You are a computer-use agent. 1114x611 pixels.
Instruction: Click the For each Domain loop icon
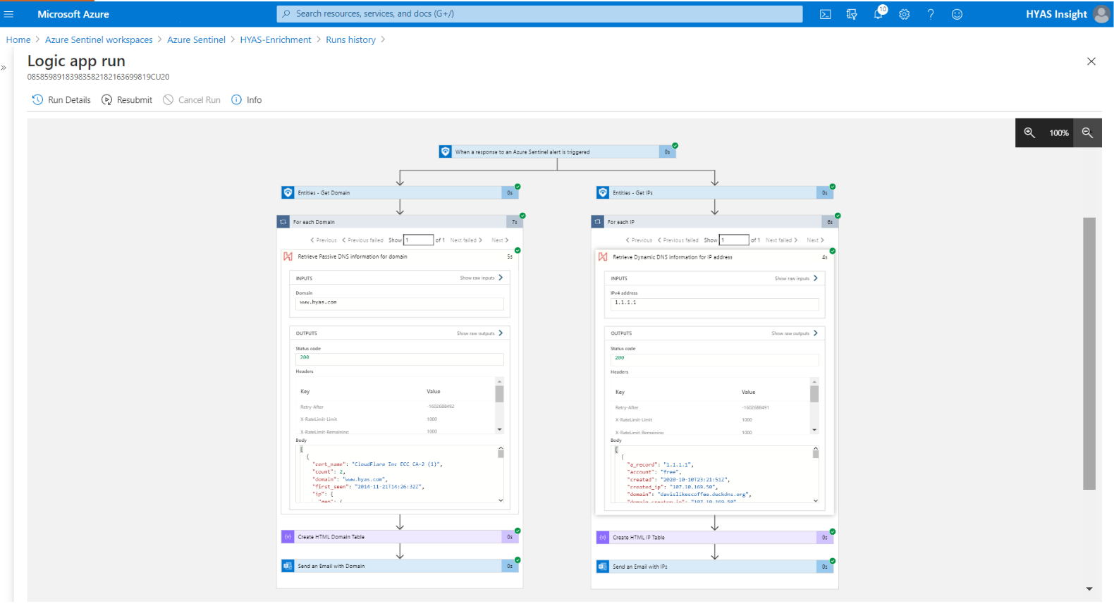pyautogui.click(x=283, y=221)
